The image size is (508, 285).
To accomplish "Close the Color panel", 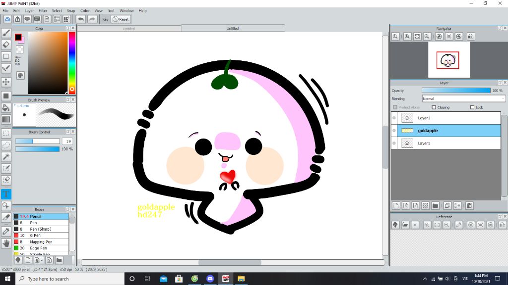I will point(73,28).
